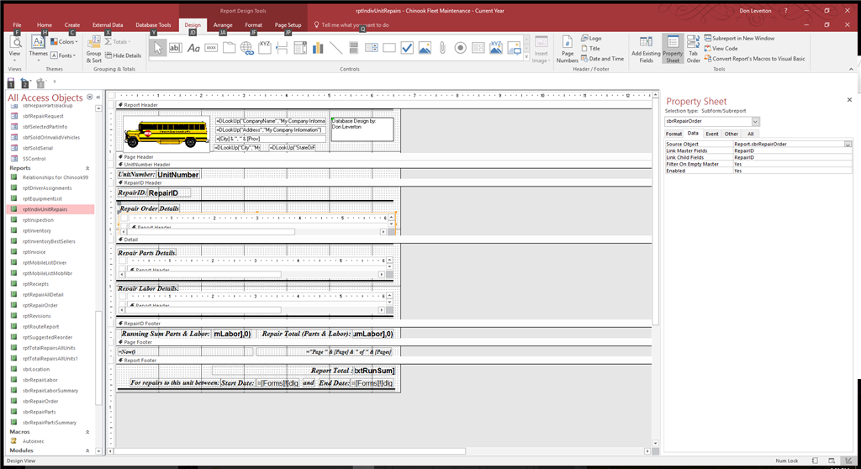Screen dimensions: 861x469
Task: Choose the Tab Control tool
Action: tap(229, 48)
